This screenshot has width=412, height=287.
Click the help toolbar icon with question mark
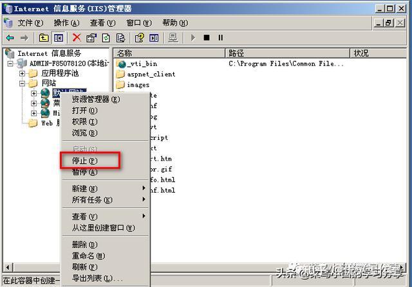tap(140, 38)
